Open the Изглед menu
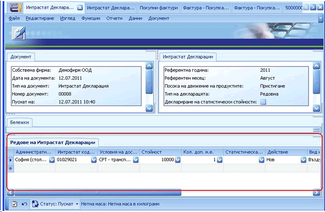This screenshot has height=212, width=325. point(68,19)
